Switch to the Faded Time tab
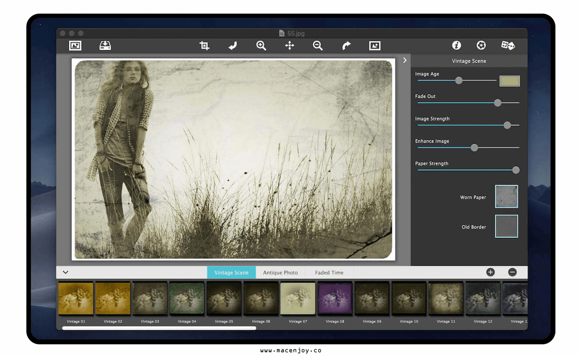This screenshot has height=356, width=581. (x=329, y=272)
